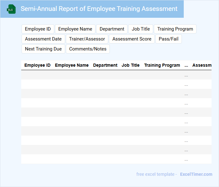Click the Next Training Due tag
The image size is (219, 187).
tap(43, 49)
